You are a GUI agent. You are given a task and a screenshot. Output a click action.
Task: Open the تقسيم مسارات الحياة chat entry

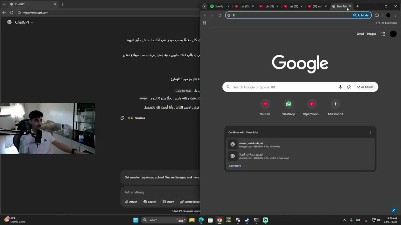point(300,156)
